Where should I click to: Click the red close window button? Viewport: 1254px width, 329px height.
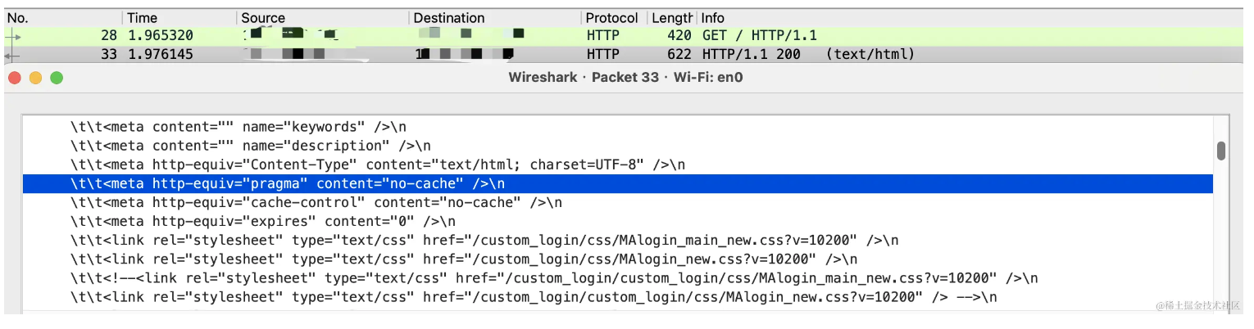point(14,78)
